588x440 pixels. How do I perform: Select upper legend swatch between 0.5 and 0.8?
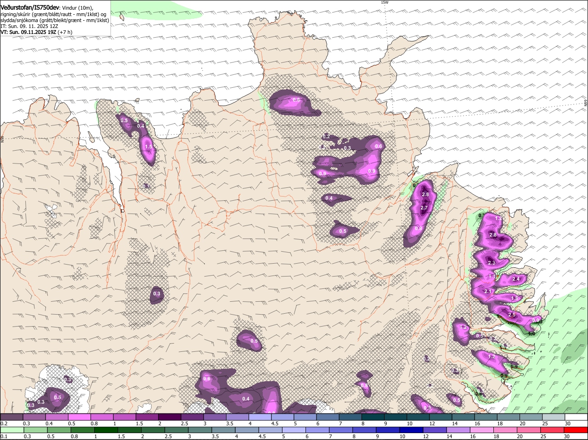79,417
